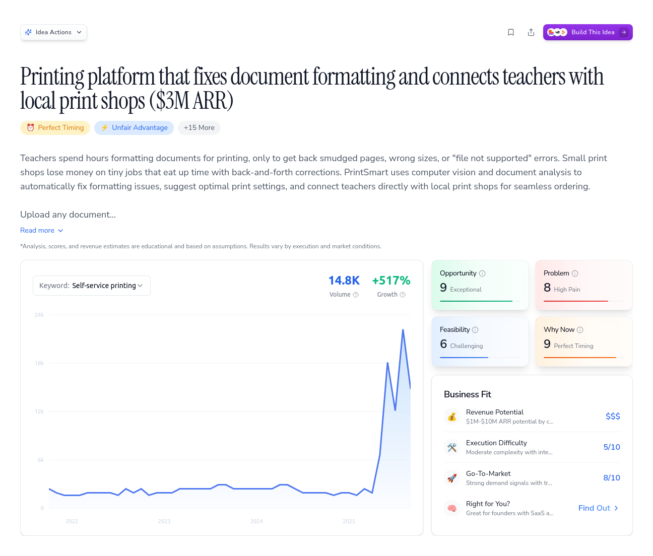This screenshot has width=653, height=556.
Task: Click the Build This Idea button
Action: (587, 32)
